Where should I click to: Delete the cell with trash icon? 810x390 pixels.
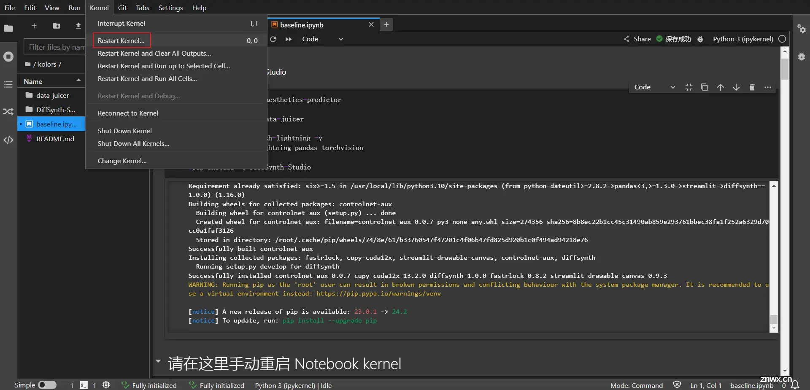752,87
